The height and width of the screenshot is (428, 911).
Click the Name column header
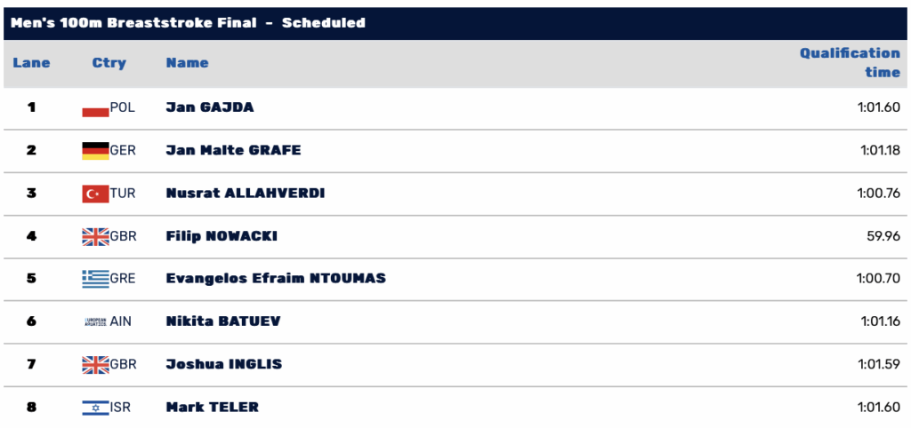[x=187, y=63]
